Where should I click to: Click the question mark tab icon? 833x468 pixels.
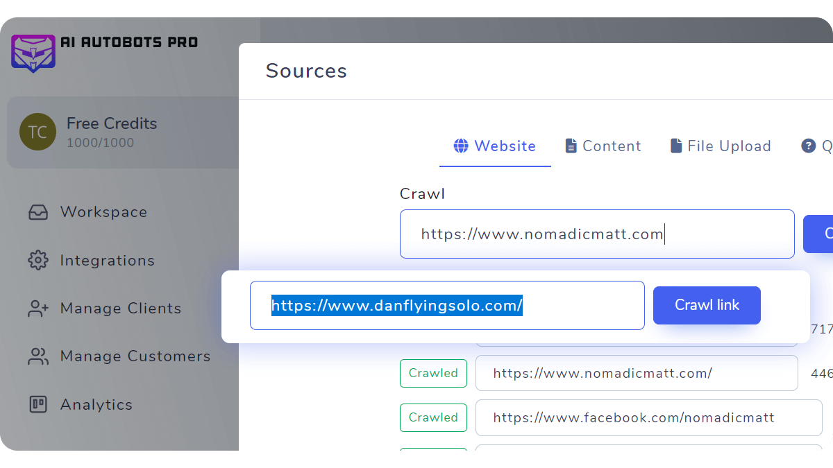coord(808,146)
